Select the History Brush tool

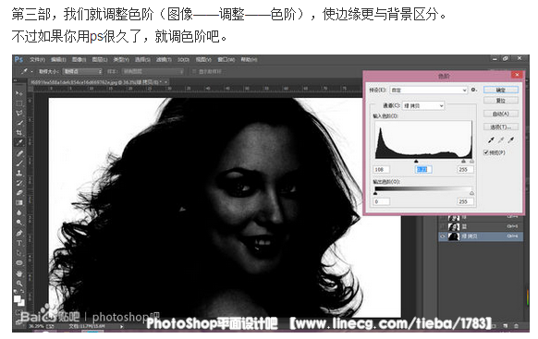tap(19, 183)
